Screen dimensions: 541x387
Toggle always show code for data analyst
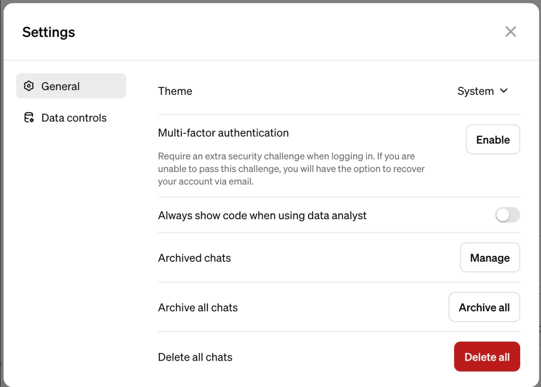[507, 215]
